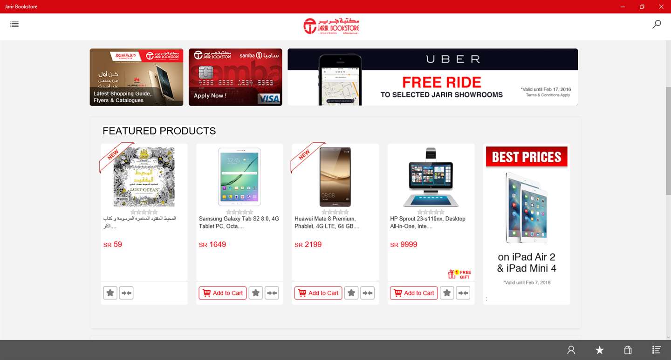Star the HP Sprout desktop
Screen dimensions: 671x360
click(x=447, y=293)
